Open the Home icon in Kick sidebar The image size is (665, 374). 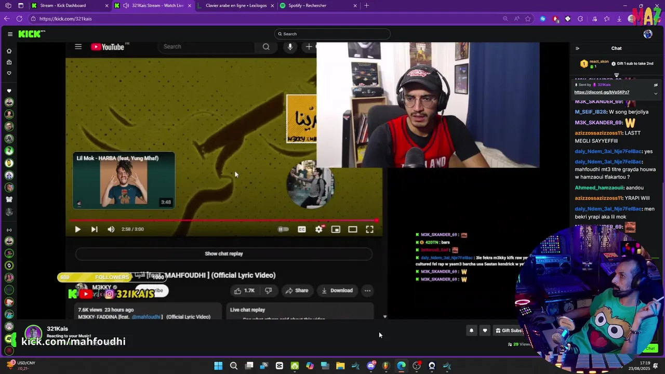(x=9, y=51)
